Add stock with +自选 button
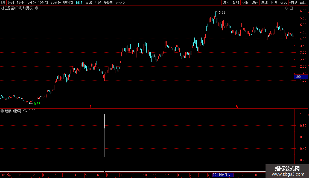The image size is (309, 178). [x=293, y=2]
